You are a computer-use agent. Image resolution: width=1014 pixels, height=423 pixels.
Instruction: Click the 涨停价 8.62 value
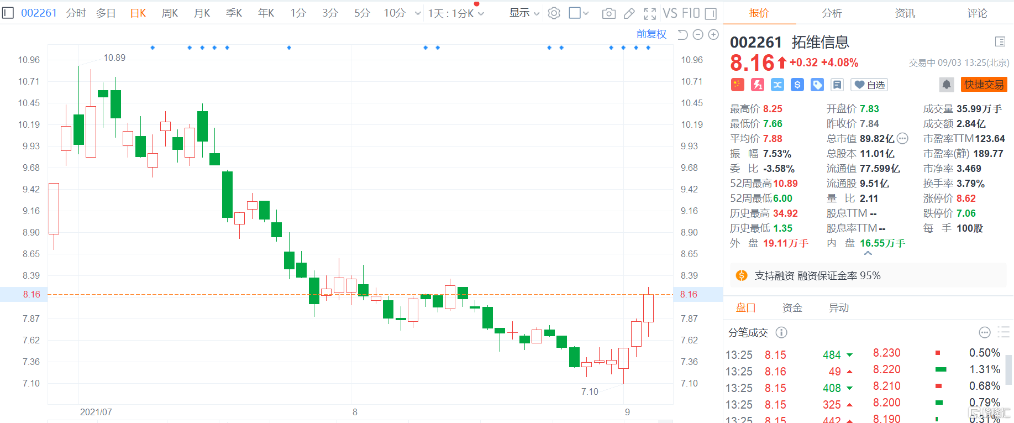pyautogui.click(x=966, y=199)
